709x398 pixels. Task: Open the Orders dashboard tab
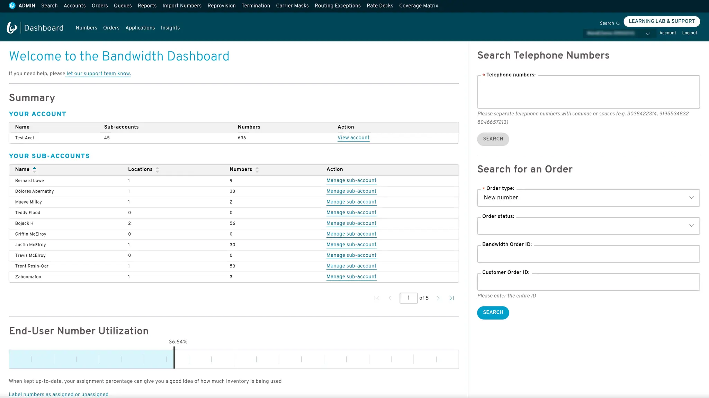point(111,28)
